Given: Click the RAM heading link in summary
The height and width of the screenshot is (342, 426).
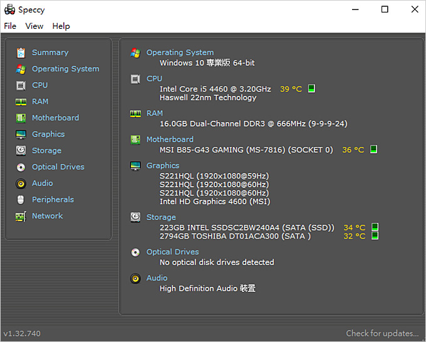Looking at the screenshot, I should tap(155, 113).
